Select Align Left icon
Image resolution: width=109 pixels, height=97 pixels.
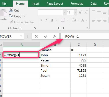pos(93,20)
